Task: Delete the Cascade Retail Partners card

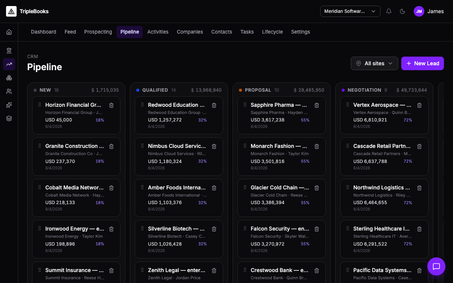Action: click(x=419, y=146)
